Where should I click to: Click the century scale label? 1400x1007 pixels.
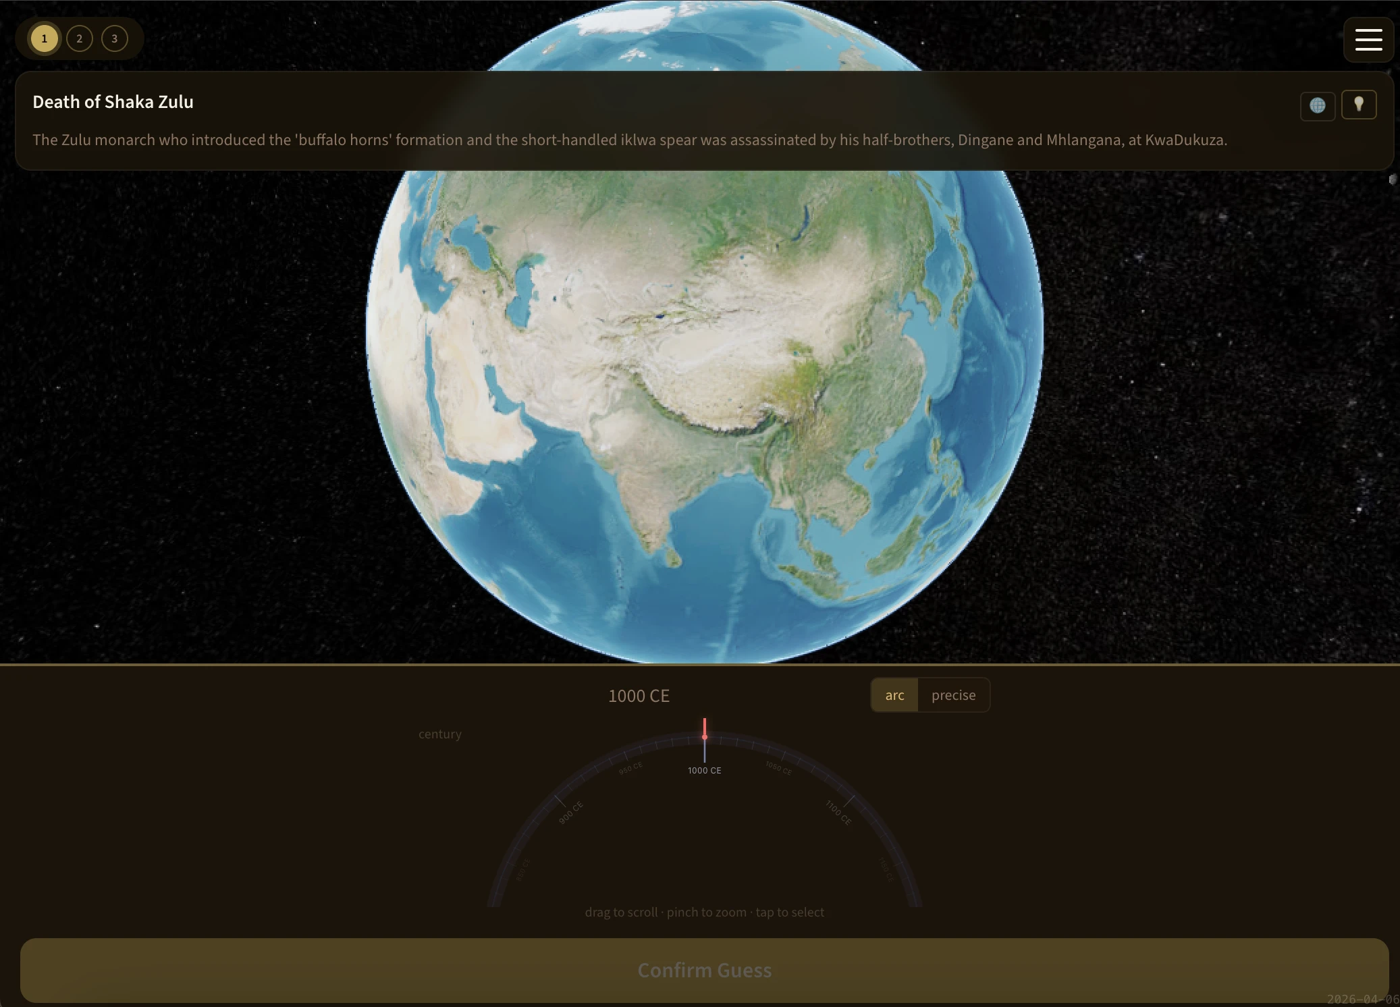[439, 734]
